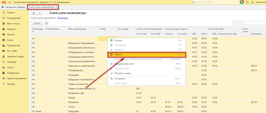Click the Показывать link
The image size is (266, 113).
click(x=63, y=18)
